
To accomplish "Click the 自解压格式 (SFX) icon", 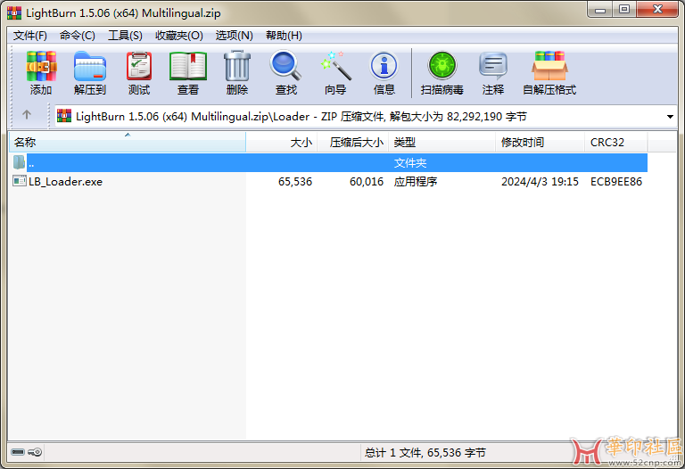I will coord(549,66).
